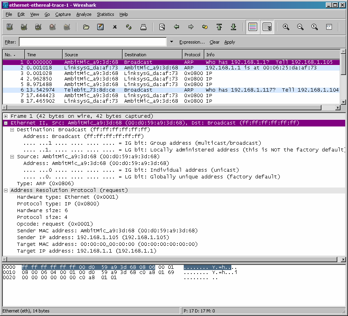Click the Expression... button
Screen dimensions: 348x316
click(x=192, y=42)
